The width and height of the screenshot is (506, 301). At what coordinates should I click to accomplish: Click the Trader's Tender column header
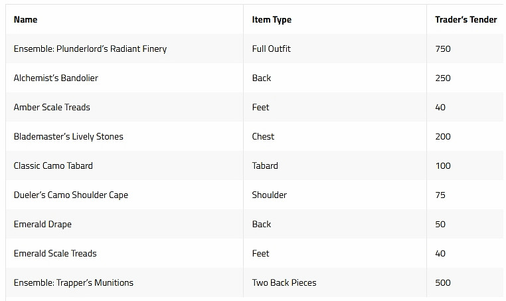pyautogui.click(x=465, y=20)
